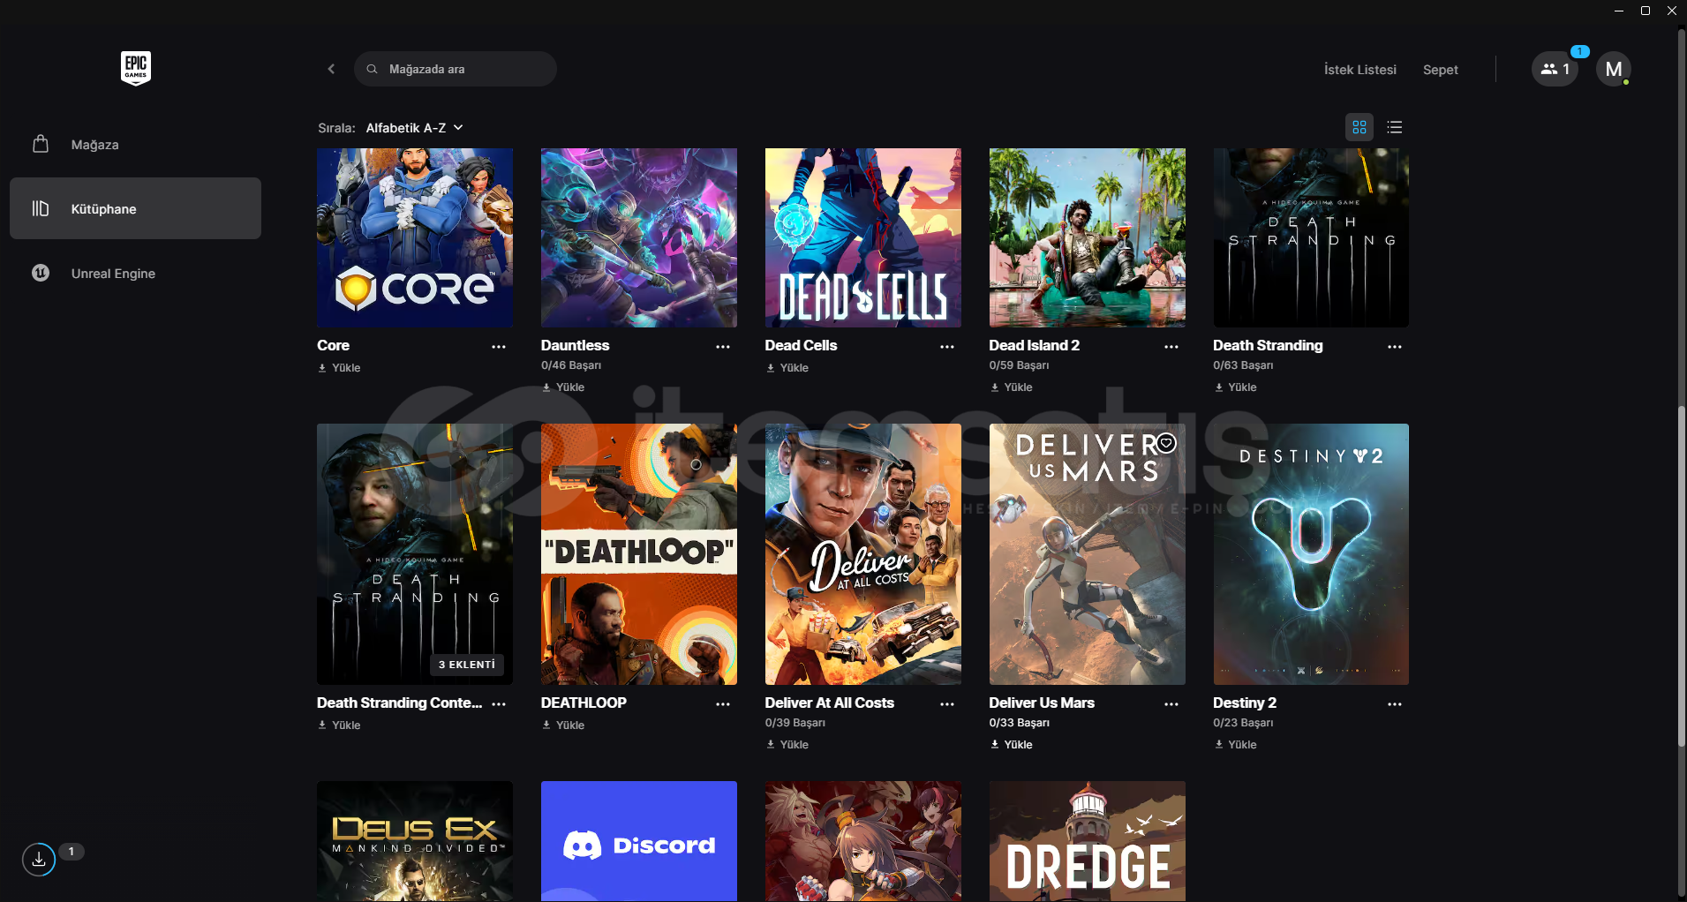Open the DEATHLOOP cover art
Screen dimensions: 1687x902
click(x=639, y=554)
